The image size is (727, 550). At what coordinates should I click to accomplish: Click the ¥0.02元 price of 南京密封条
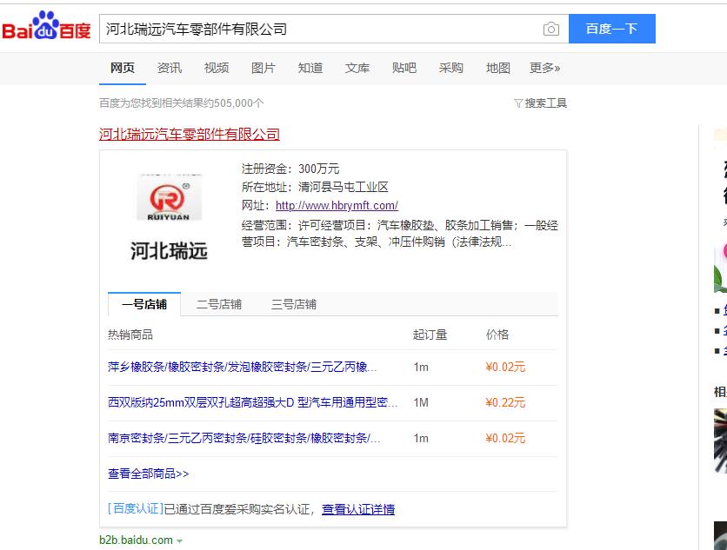(505, 438)
